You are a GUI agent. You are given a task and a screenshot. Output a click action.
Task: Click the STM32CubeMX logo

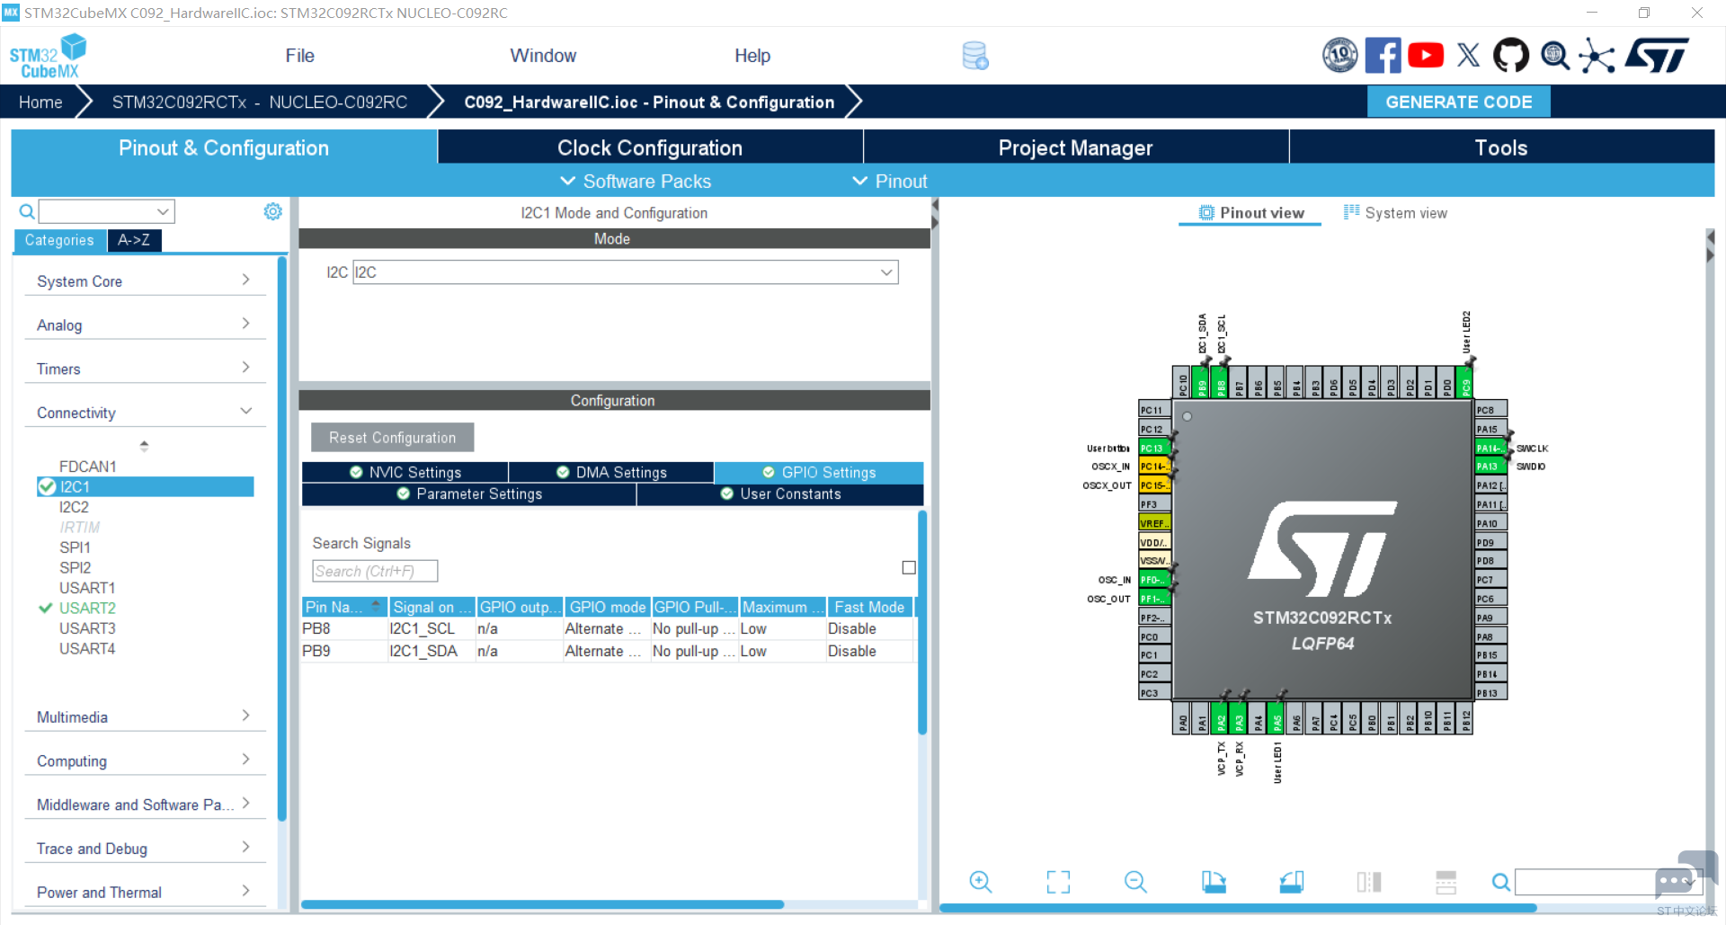click(48, 56)
